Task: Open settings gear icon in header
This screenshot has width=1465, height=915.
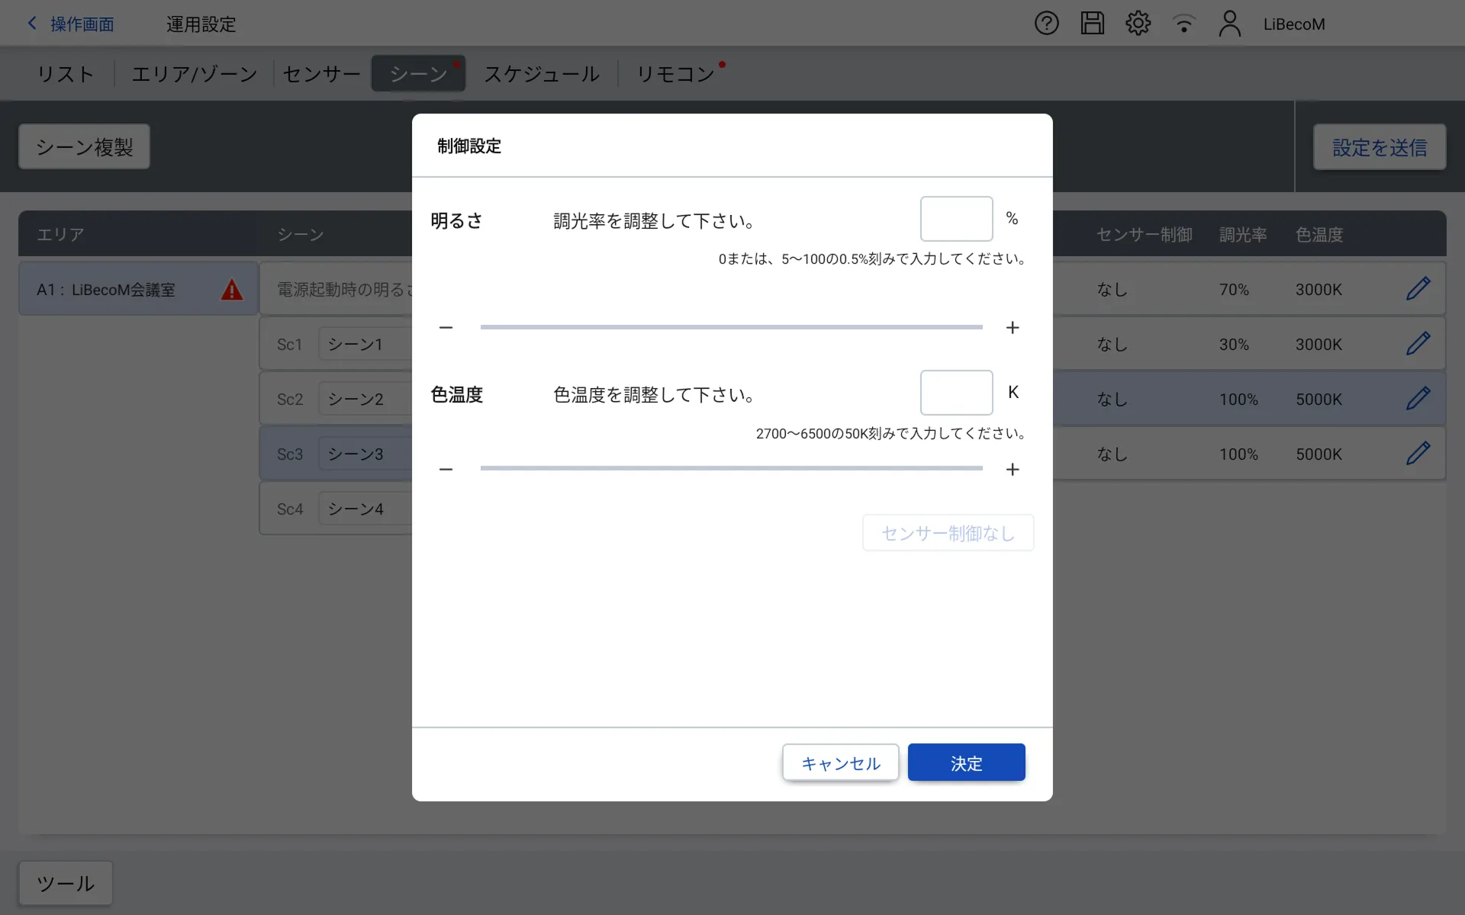Action: (1138, 24)
